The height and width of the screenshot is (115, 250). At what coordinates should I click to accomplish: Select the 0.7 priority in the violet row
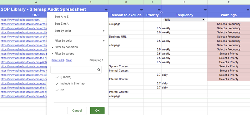coord(152,75)
